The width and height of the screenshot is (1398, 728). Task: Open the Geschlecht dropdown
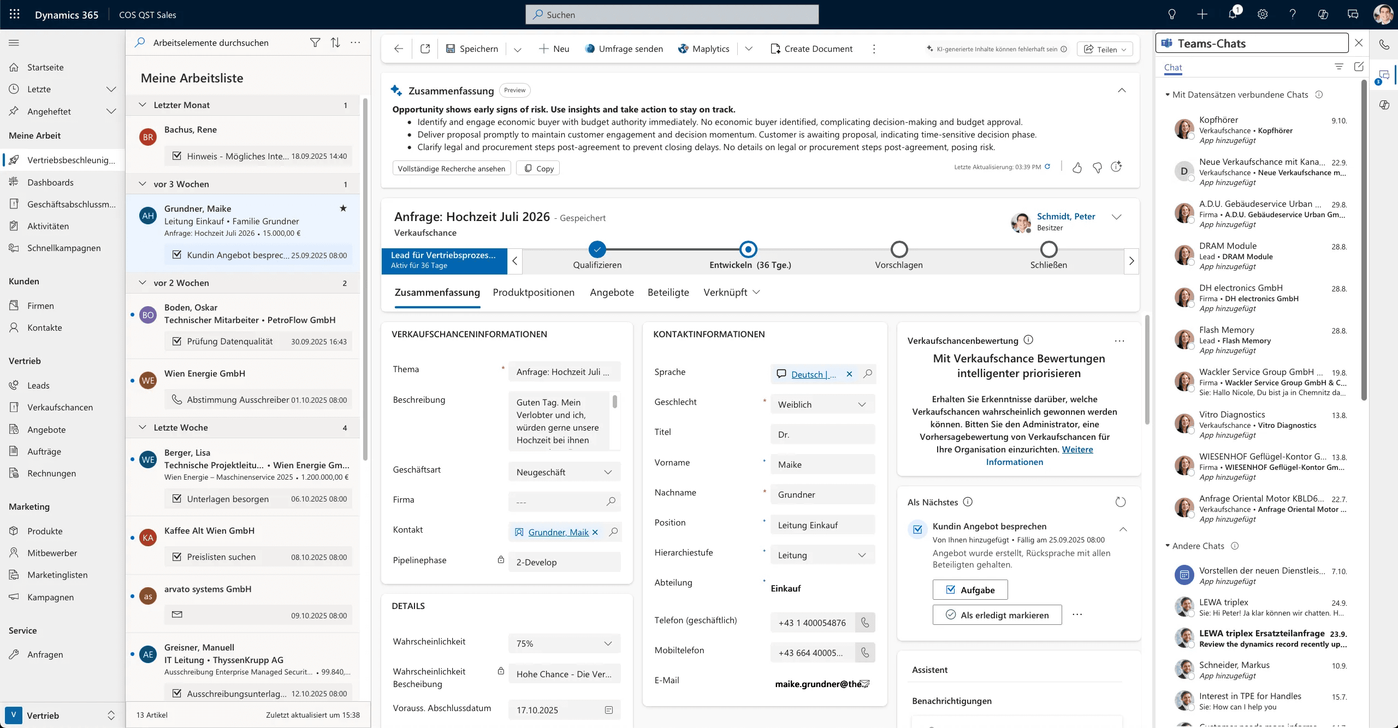pyautogui.click(x=822, y=404)
